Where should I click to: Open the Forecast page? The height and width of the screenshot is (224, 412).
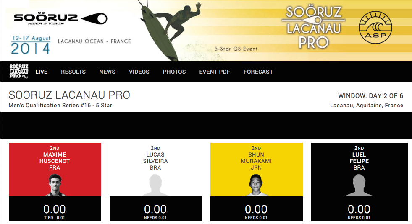[x=258, y=72]
